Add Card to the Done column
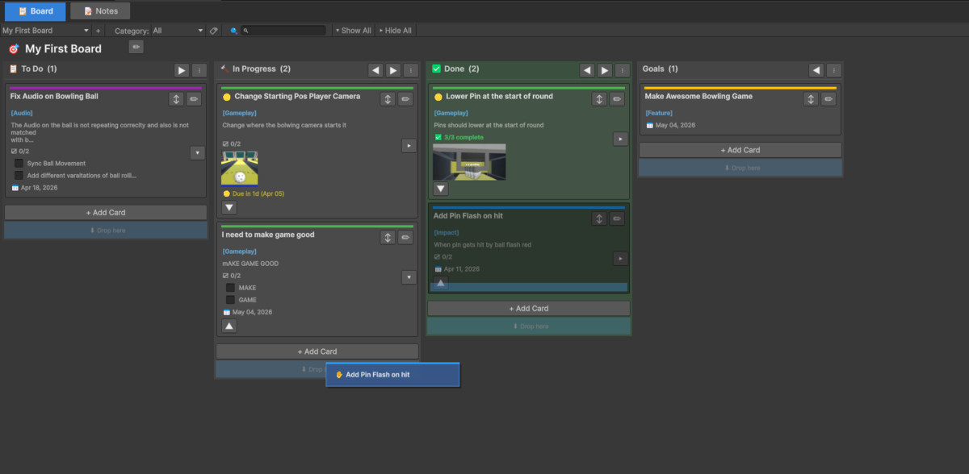Image resolution: width=969 pixels, height=474 pixels. tap(529, 309)
